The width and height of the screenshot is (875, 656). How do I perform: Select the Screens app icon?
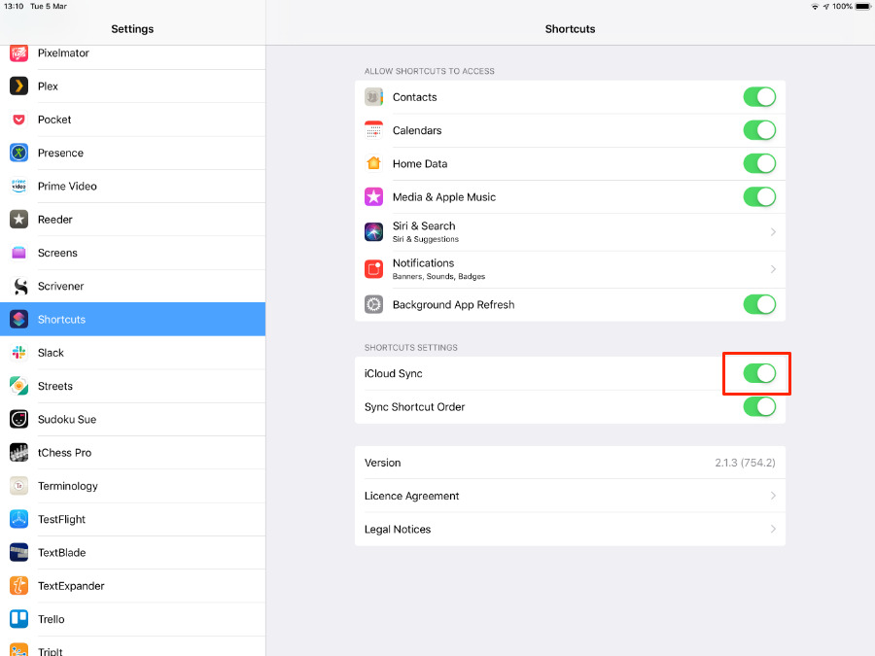(x=19, y=253)
